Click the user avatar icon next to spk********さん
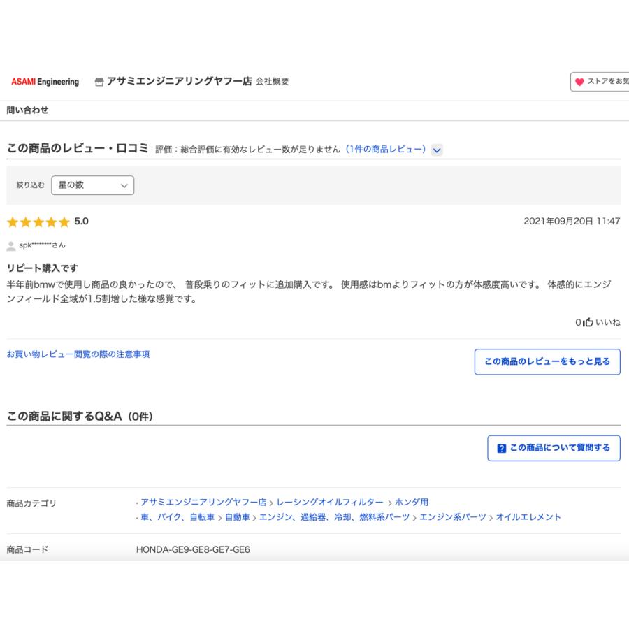The width and height of the screenshot is (629, 629). pos(11,245)
